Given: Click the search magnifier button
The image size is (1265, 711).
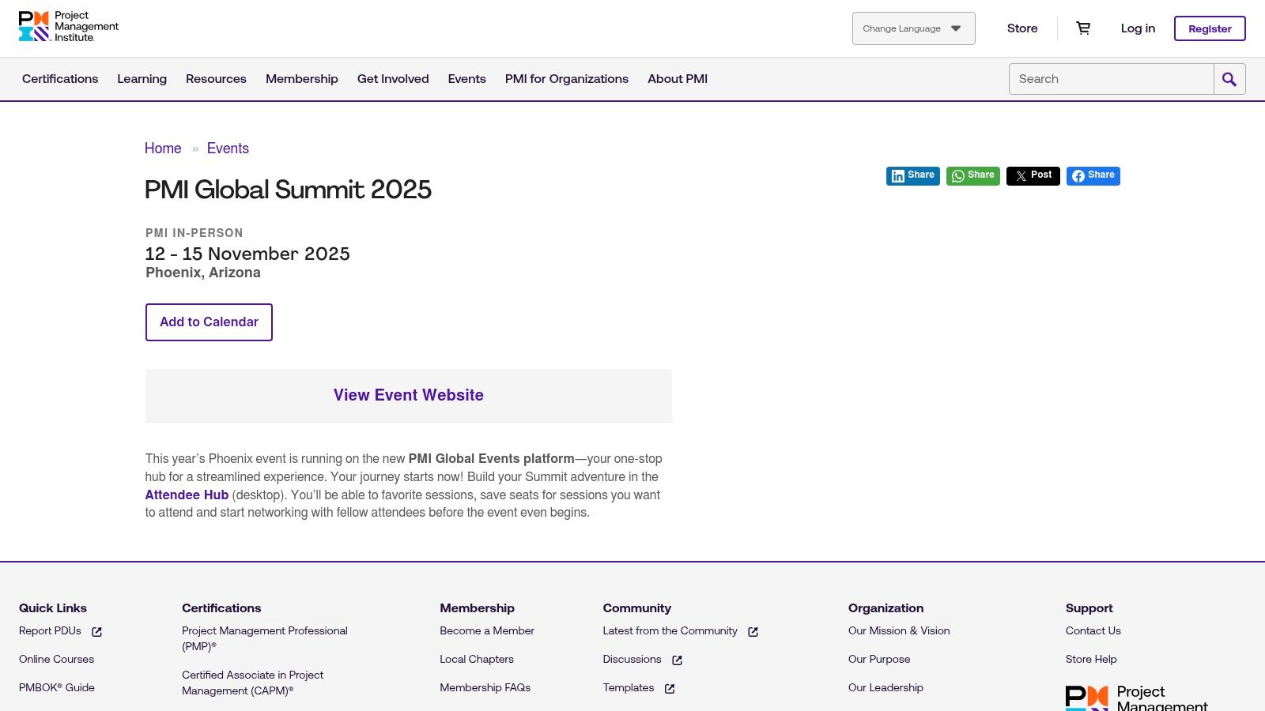Looking at the screenshot, I should click(1229, 79).
